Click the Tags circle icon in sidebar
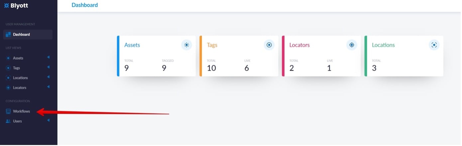462x146 pixels. (x=8, y=68)
